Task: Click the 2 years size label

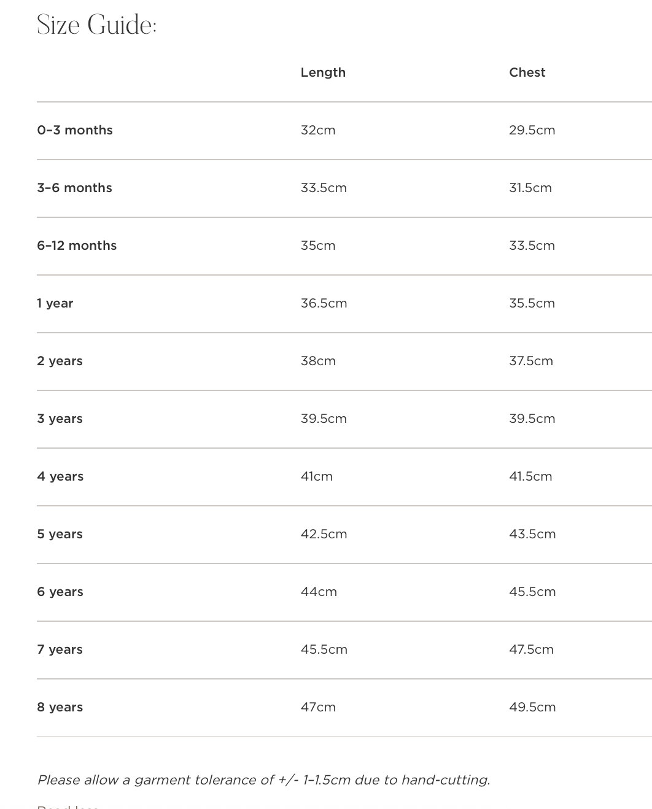Action: tap(60, 361)
